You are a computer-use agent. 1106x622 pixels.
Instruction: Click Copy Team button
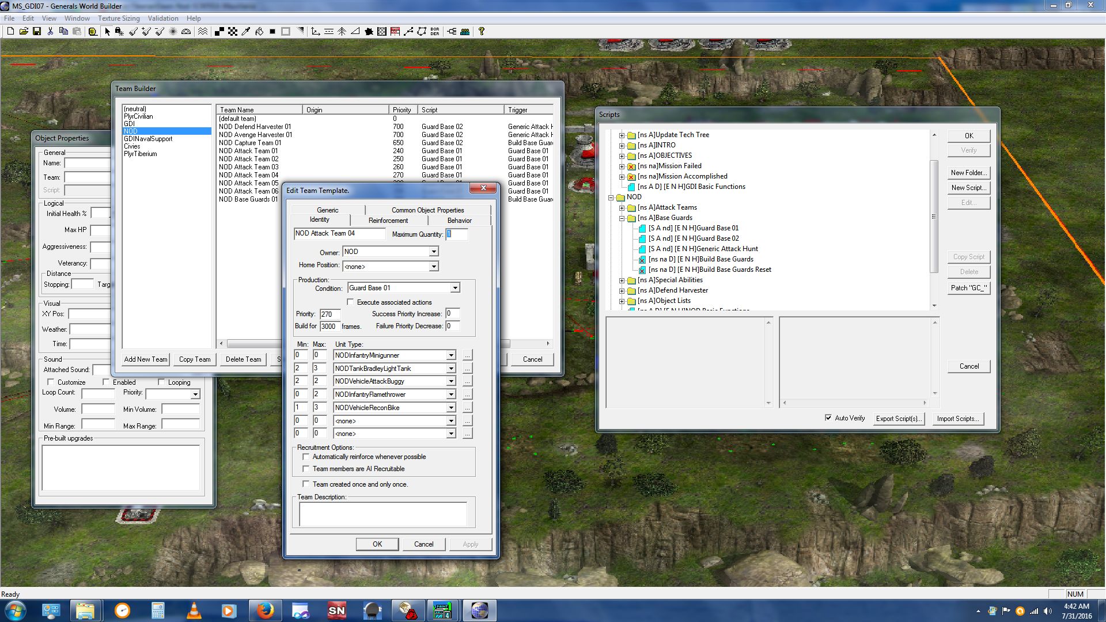click(x=195, y=359)
